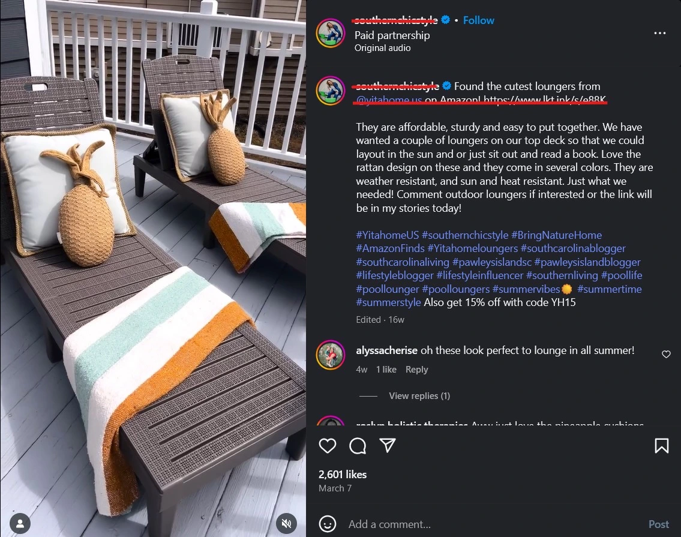Click the Original audio label
Screen dimensions: 681x537
pyautogui.click(x=382, y=47)
